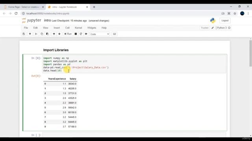Click the Import Libraries heading cell
Viewport: 252px width, 141px height.
(x=56, y=50)
